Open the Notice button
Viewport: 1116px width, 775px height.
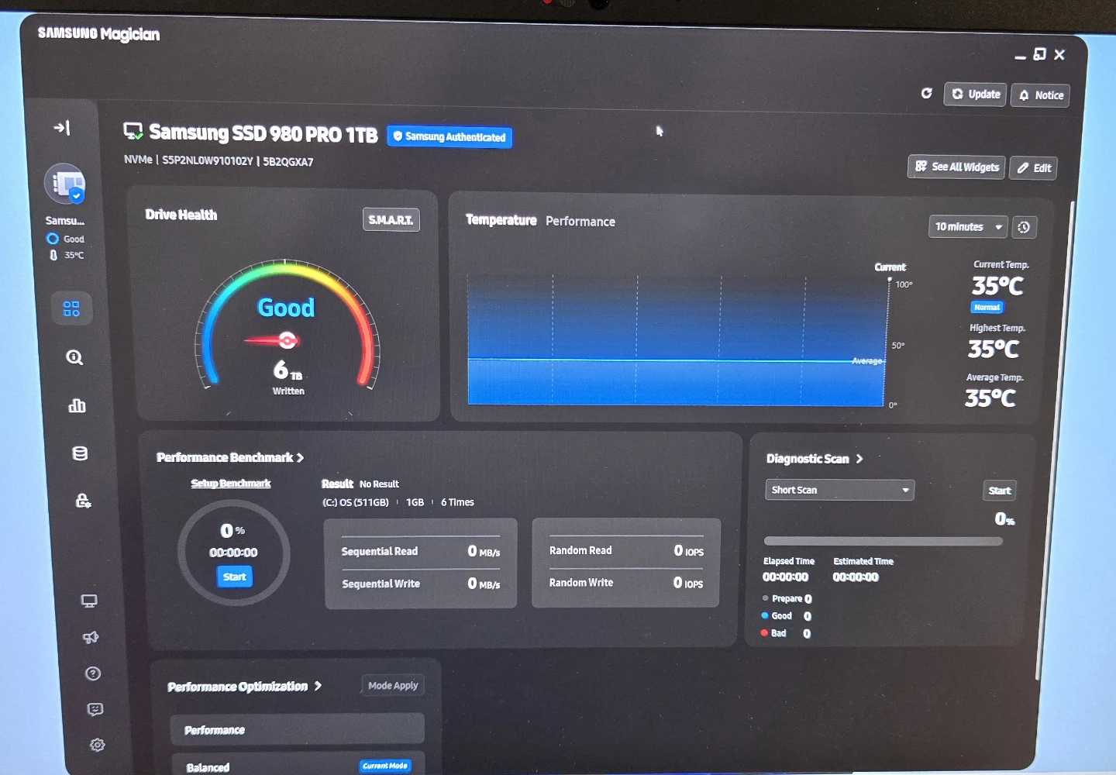point(1040,95)
